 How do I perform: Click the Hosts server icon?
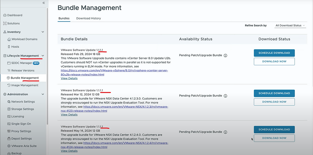[9, 47]
